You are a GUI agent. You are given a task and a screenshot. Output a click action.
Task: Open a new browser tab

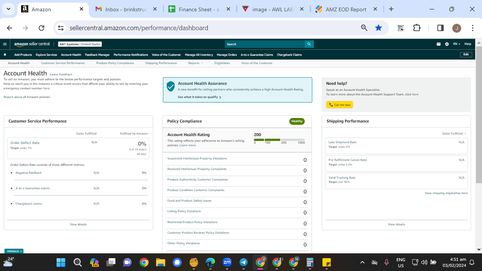click(391, 9)
